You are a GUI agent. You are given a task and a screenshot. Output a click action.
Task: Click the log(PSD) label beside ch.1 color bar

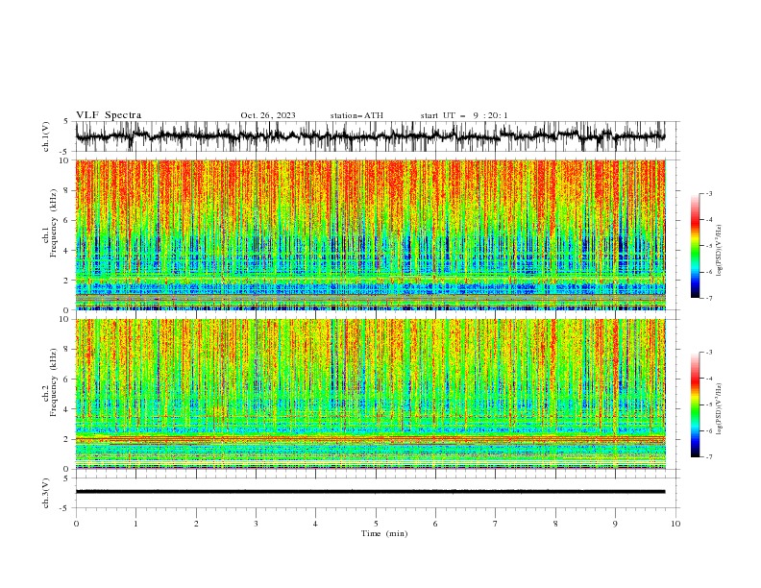coord(720,251)
